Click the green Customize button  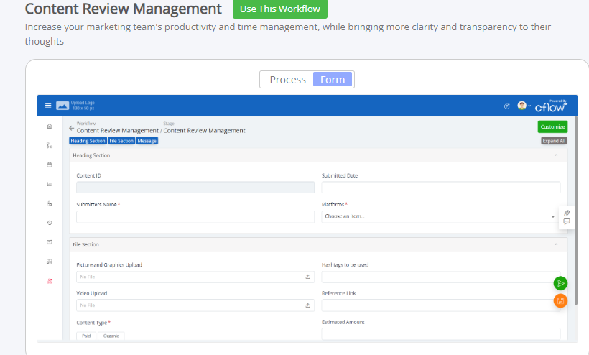click(552, 126)
